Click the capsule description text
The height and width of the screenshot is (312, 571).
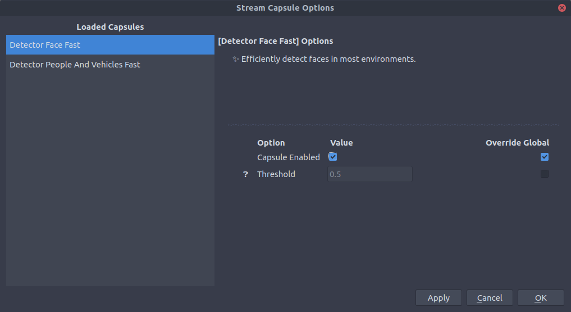coord(328,59)
